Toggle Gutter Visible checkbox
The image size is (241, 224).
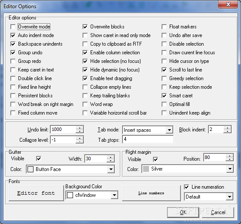point(39,159)
